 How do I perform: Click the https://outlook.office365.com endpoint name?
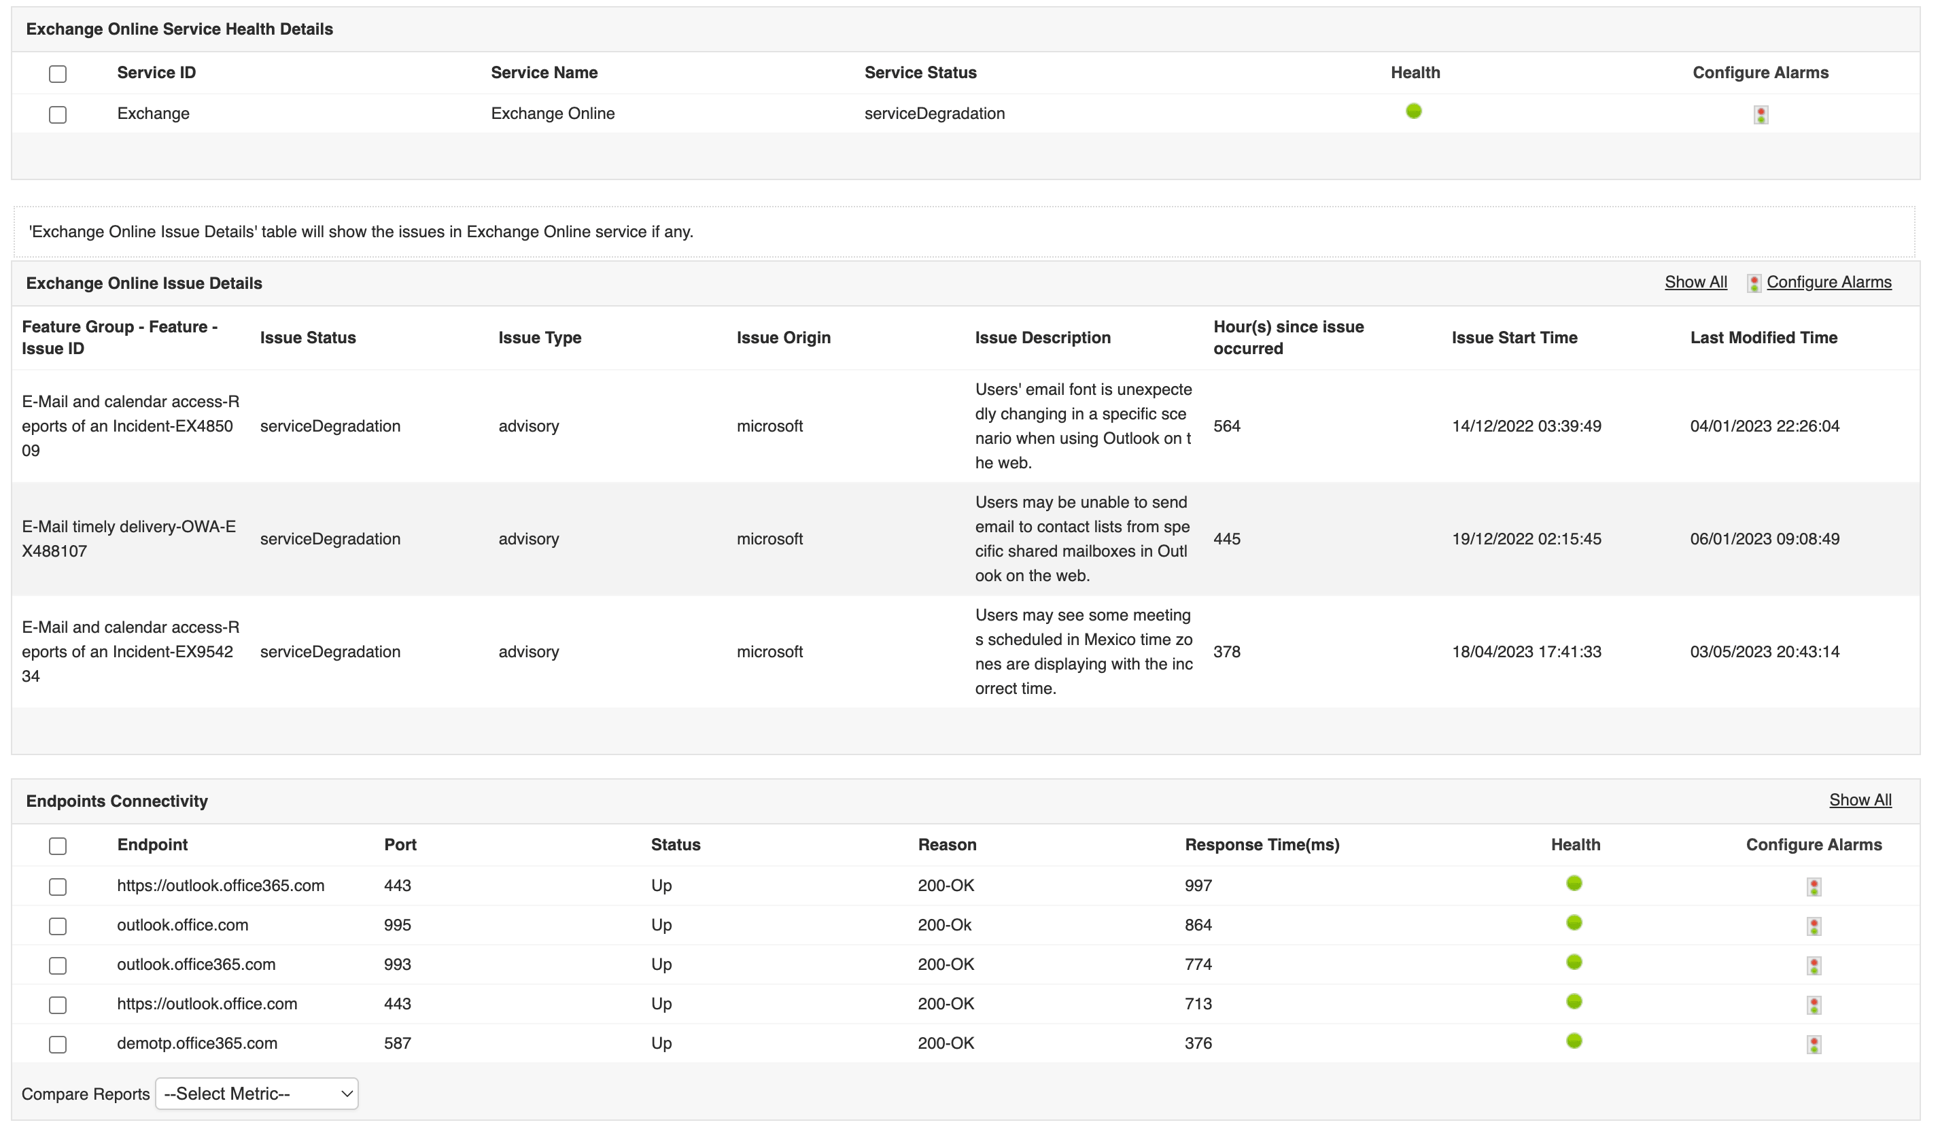221,886
